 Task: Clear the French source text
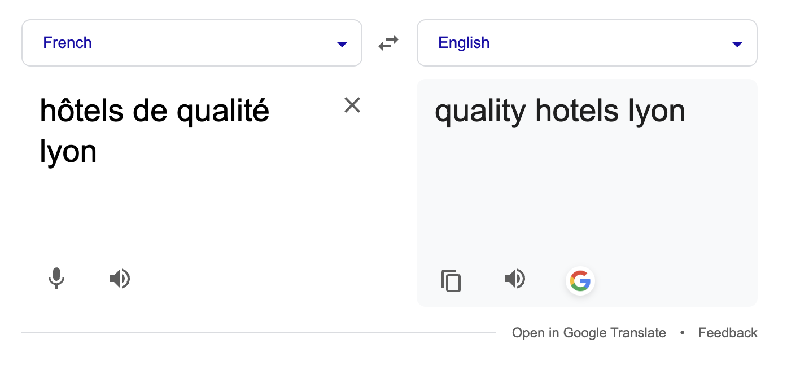[352, 105]
